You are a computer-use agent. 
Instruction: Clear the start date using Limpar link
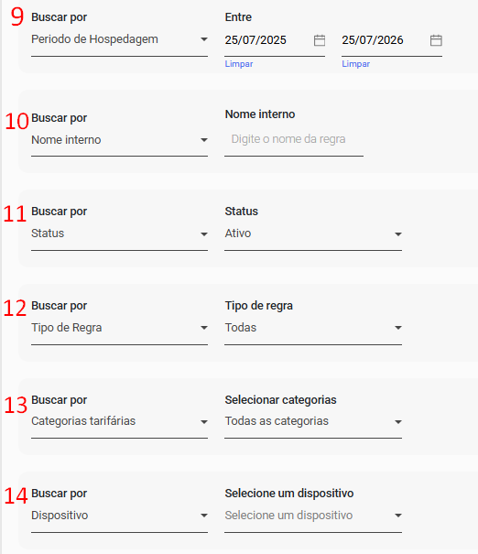239,64
